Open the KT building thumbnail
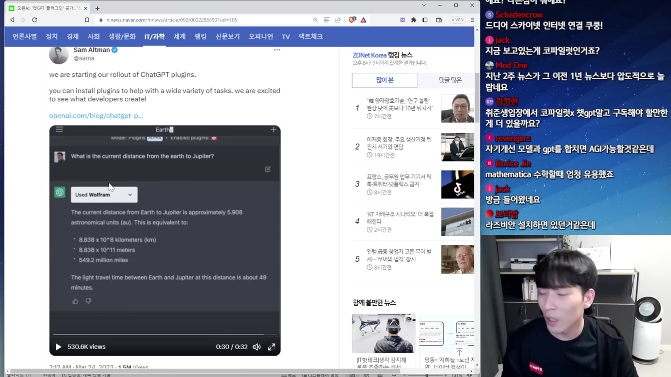 [458, 222]
